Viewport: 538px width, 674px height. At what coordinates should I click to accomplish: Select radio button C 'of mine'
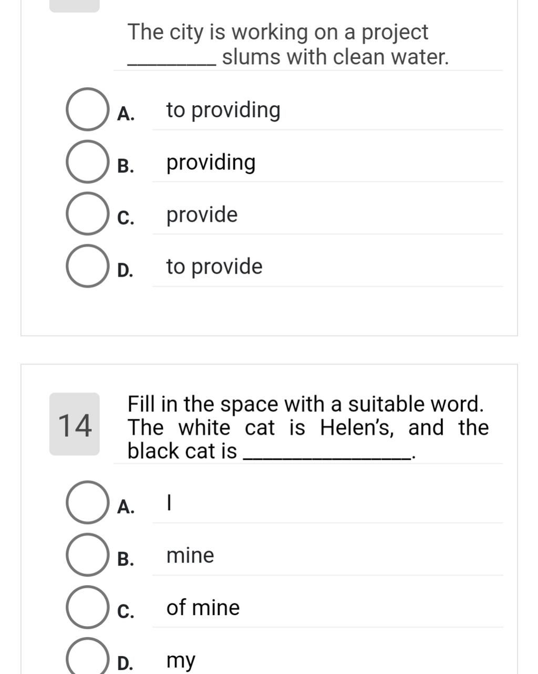point(87,607)
